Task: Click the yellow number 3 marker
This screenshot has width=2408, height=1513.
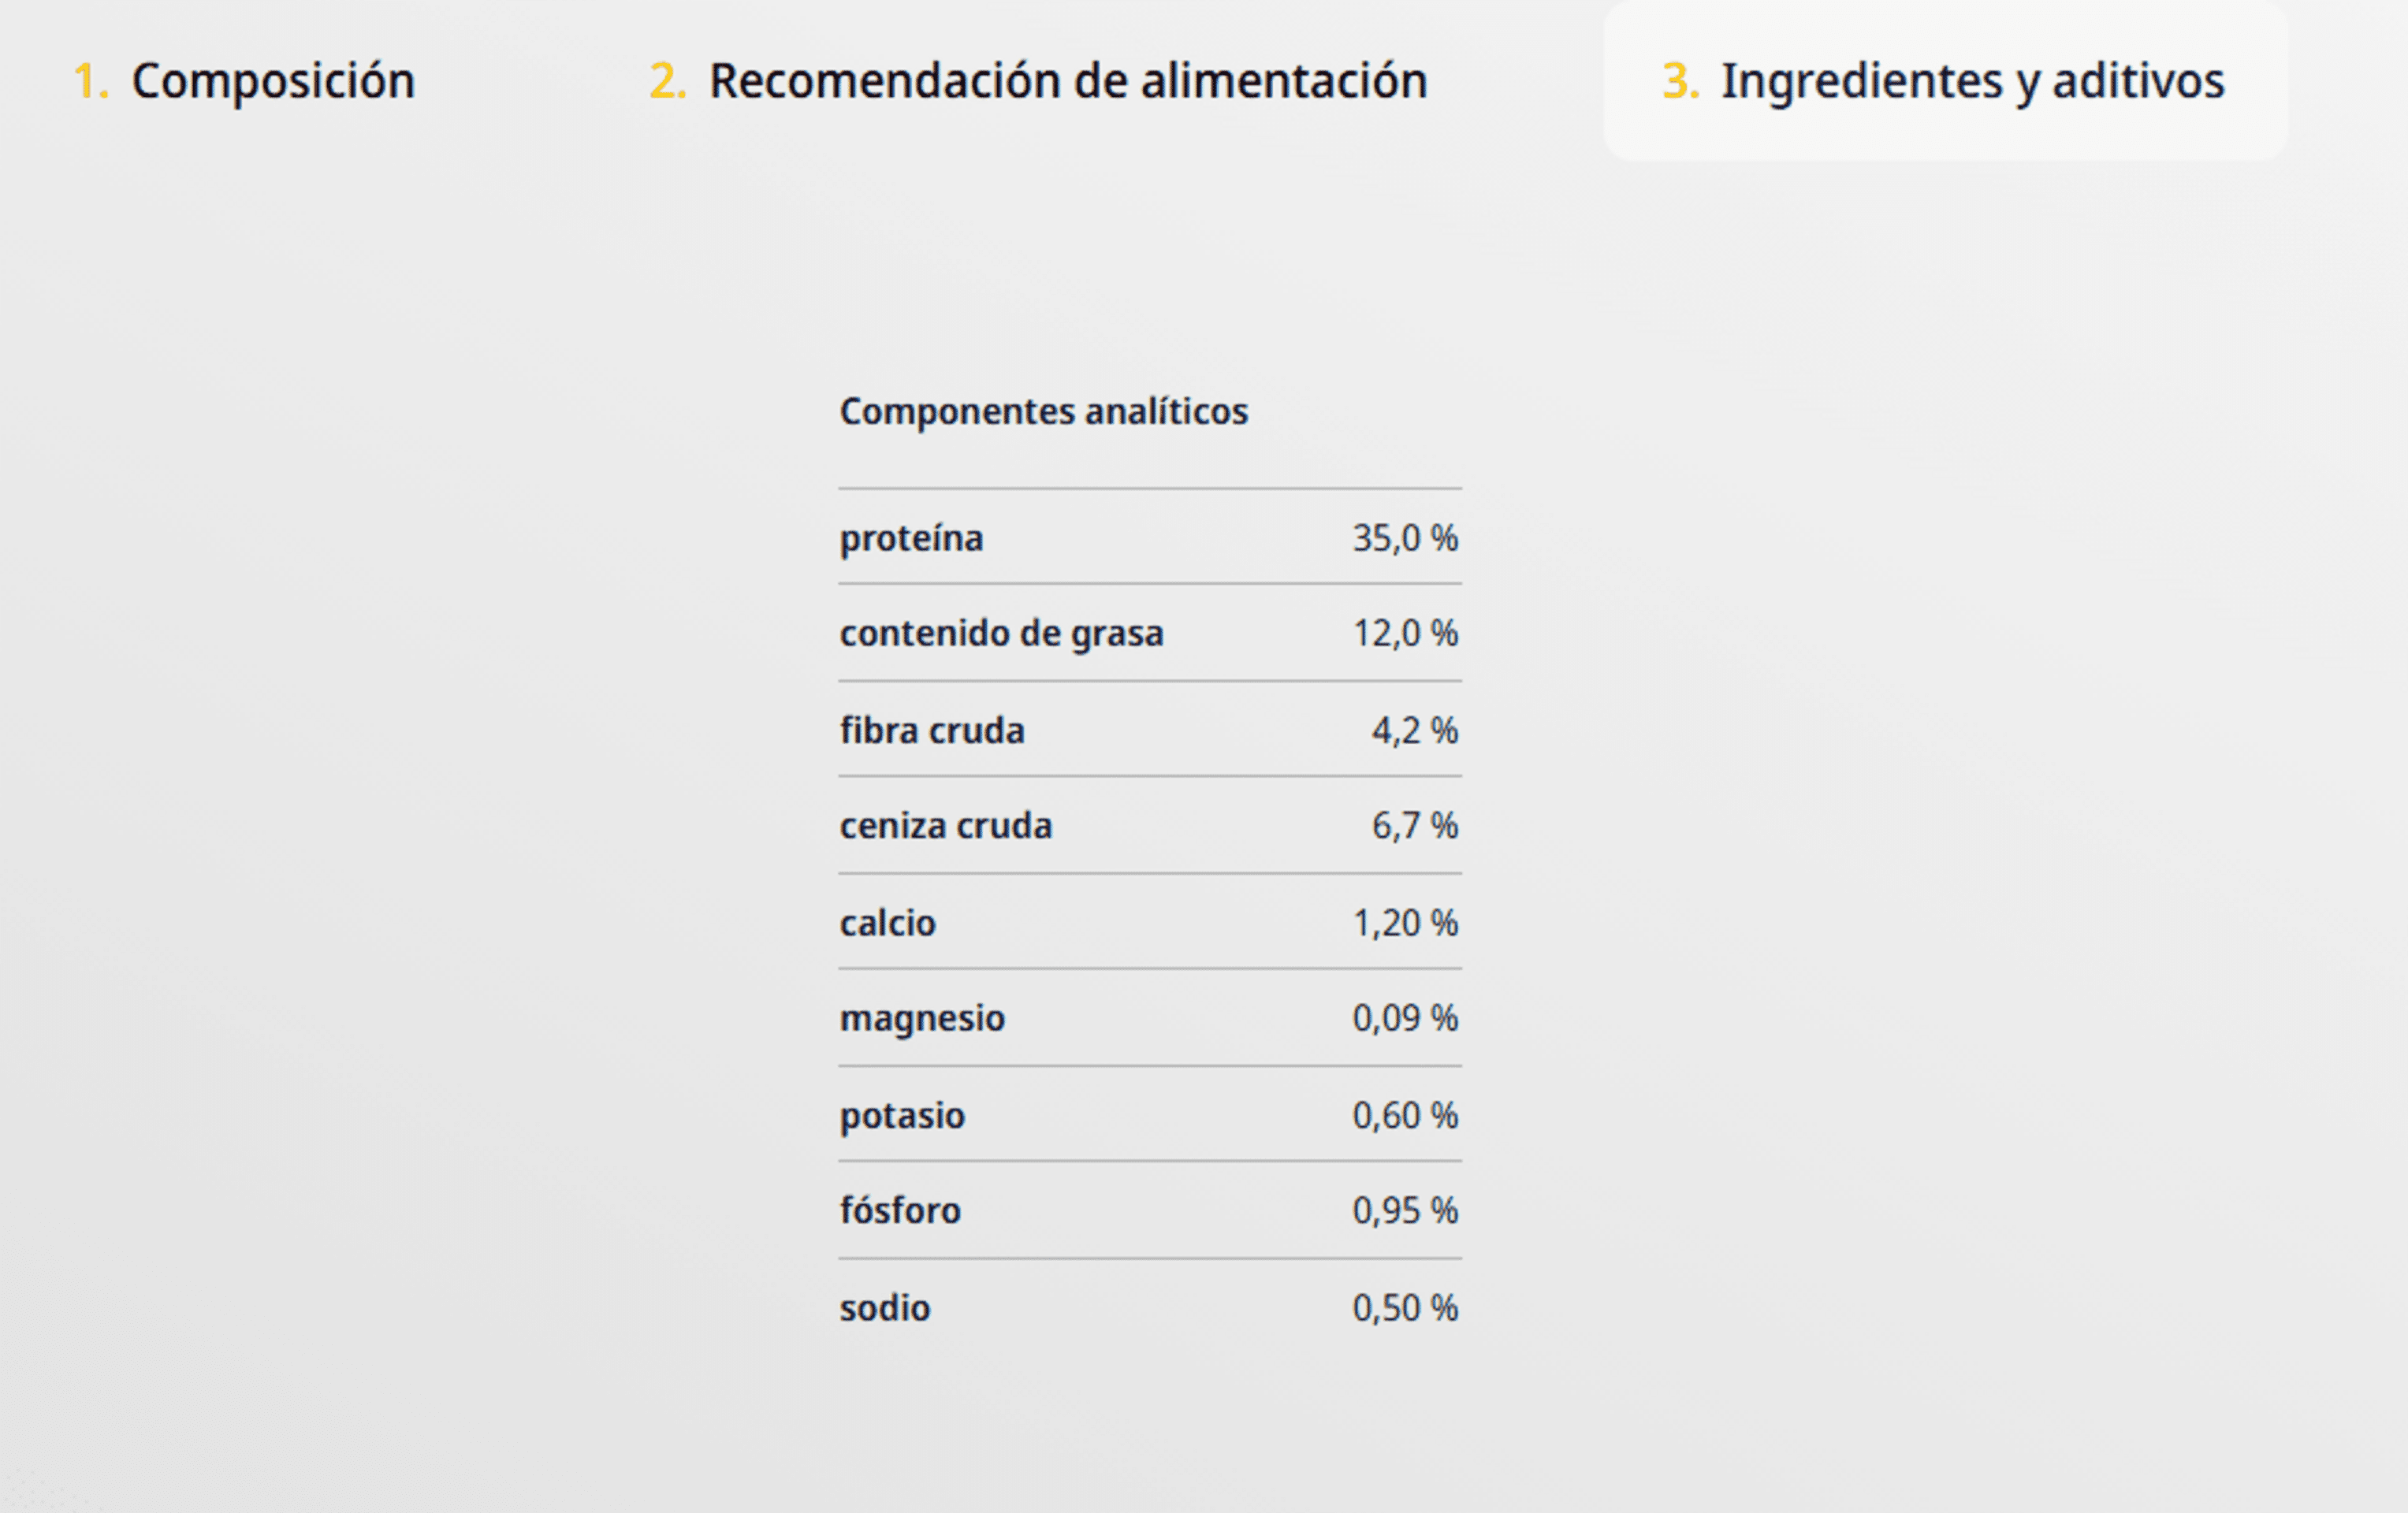Action: 1680,81
